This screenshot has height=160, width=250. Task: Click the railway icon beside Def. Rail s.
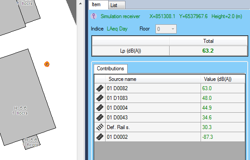coord(100,127)
